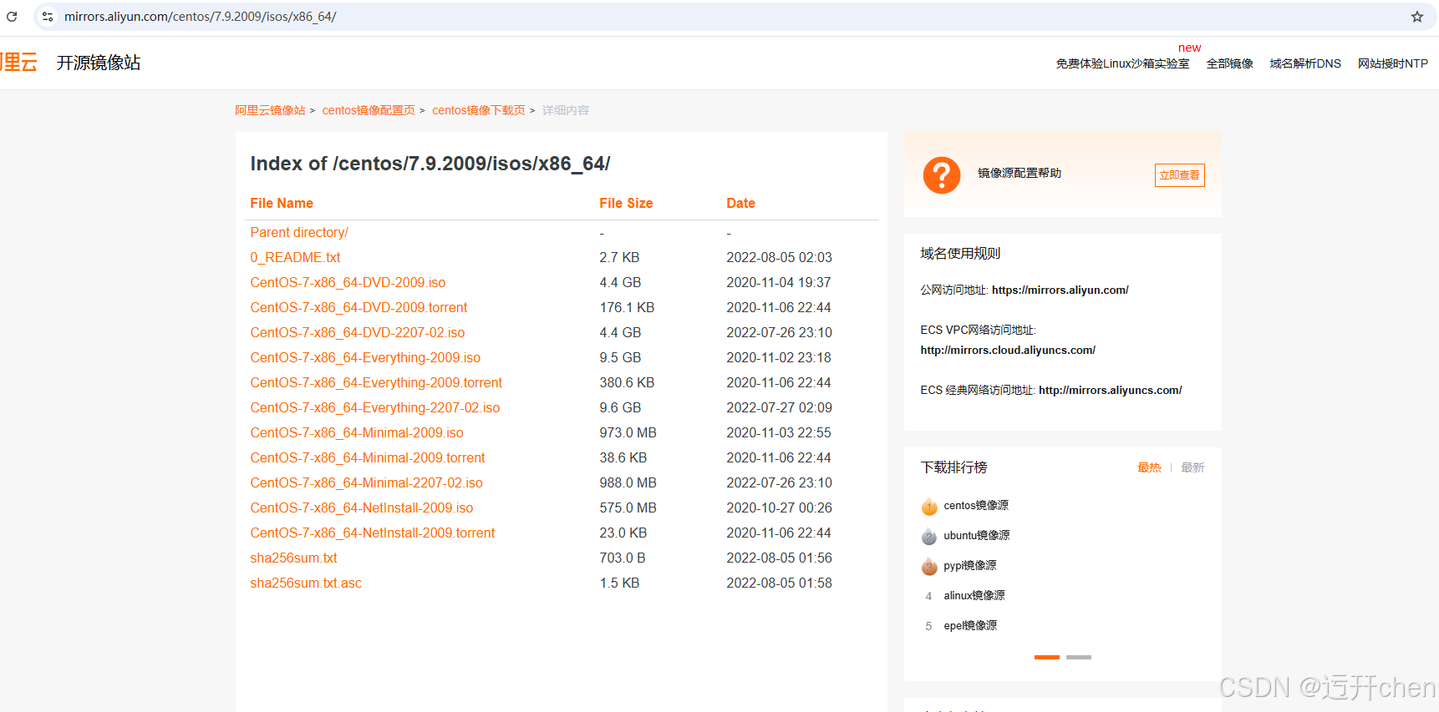Go to centos镜像下载页 breadcrumb
The image size is (1439, 712).
479,110
